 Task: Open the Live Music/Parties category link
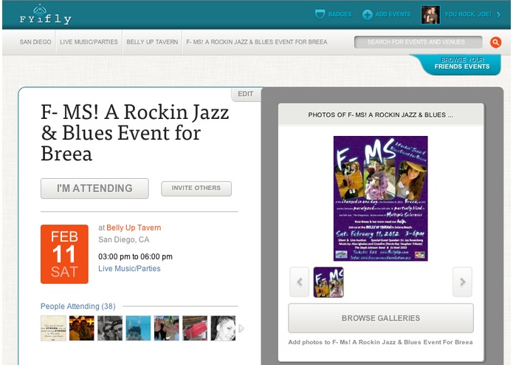(x=130, y=268)
